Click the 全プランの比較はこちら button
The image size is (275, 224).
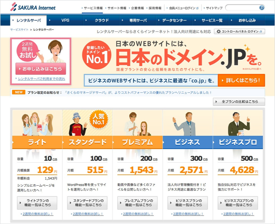click(x=239, y=102)
